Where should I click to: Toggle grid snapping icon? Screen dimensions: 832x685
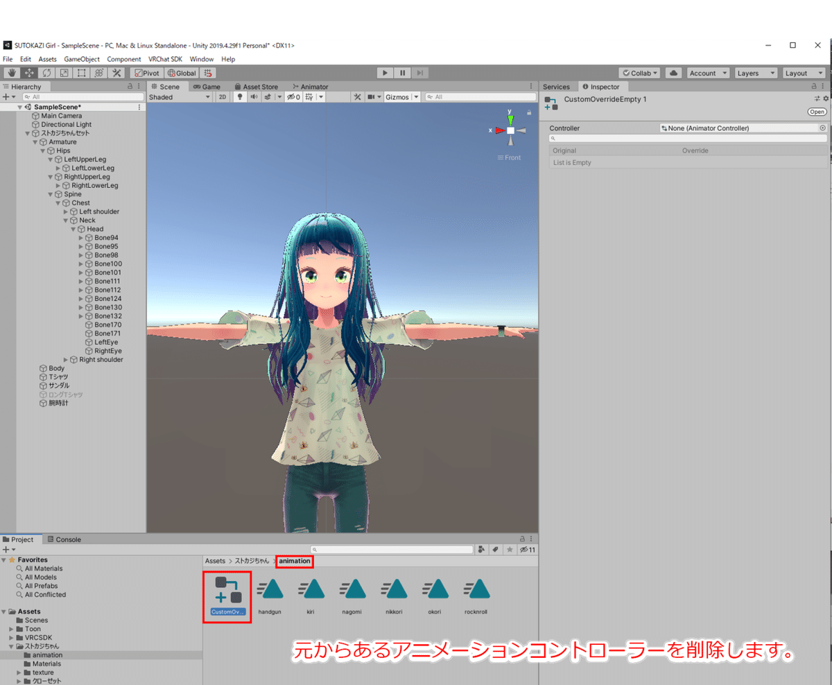tap(209, 73)
